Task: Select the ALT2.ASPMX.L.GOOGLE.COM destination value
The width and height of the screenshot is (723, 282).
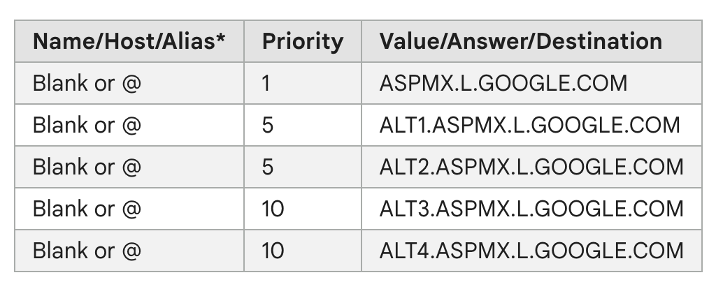Action: point(531,167)
